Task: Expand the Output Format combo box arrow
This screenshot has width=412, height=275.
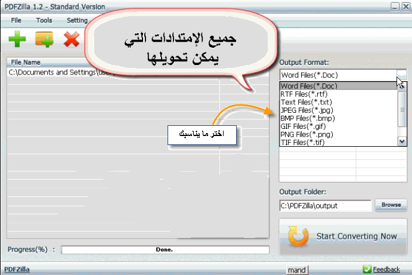Action: (x=401, y=75)
